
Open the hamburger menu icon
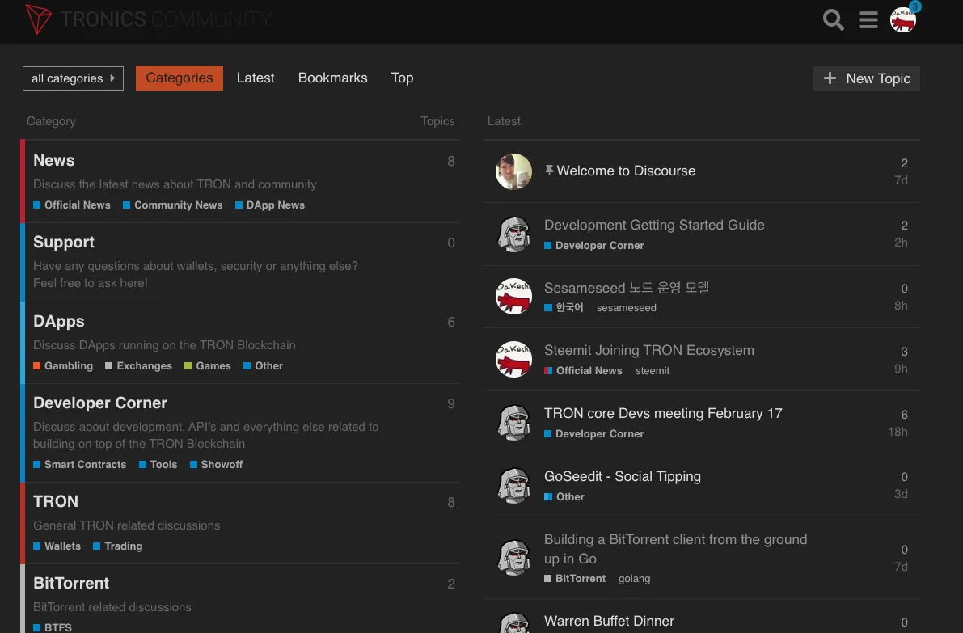coord(868,19)
